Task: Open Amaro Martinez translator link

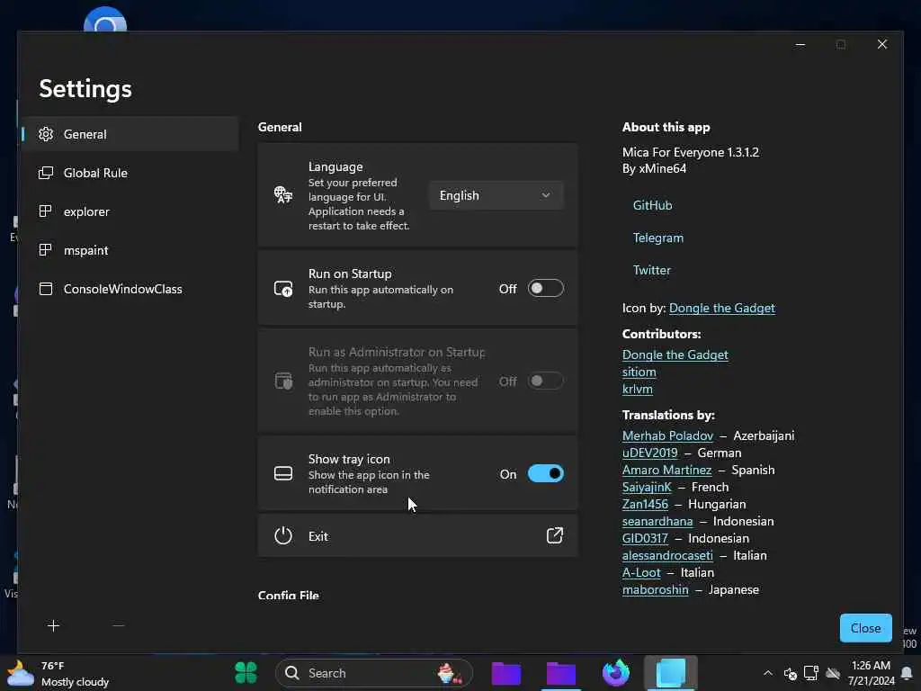Action: (666, 470)
